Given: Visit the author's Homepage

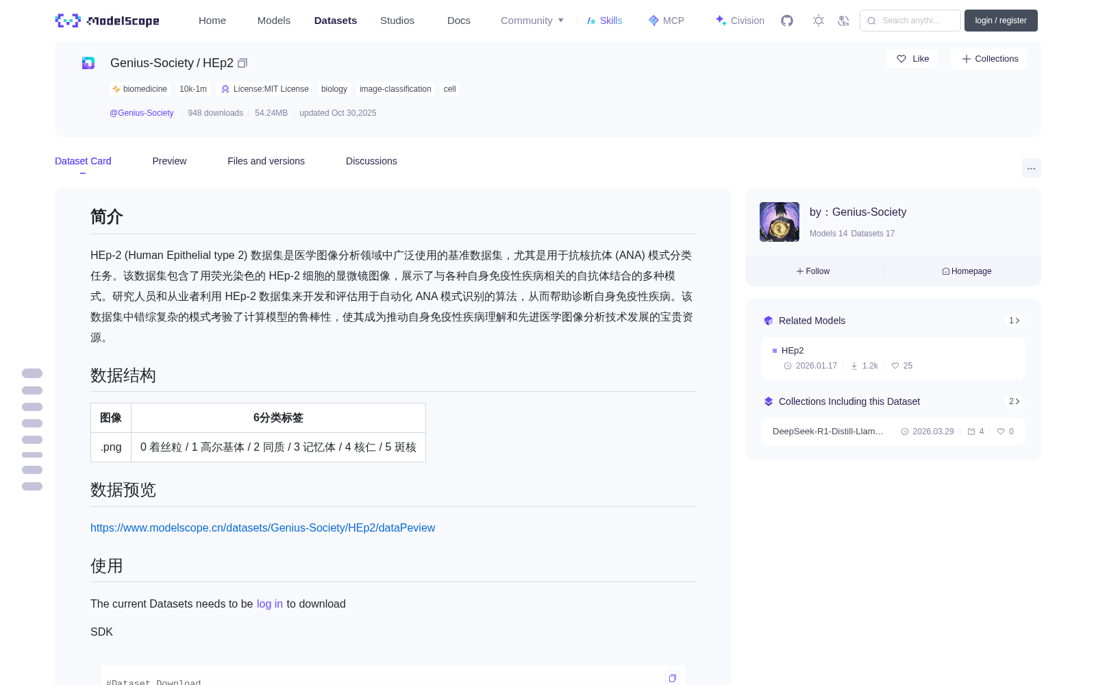Looking at the screenshot, I should [967, 271].
